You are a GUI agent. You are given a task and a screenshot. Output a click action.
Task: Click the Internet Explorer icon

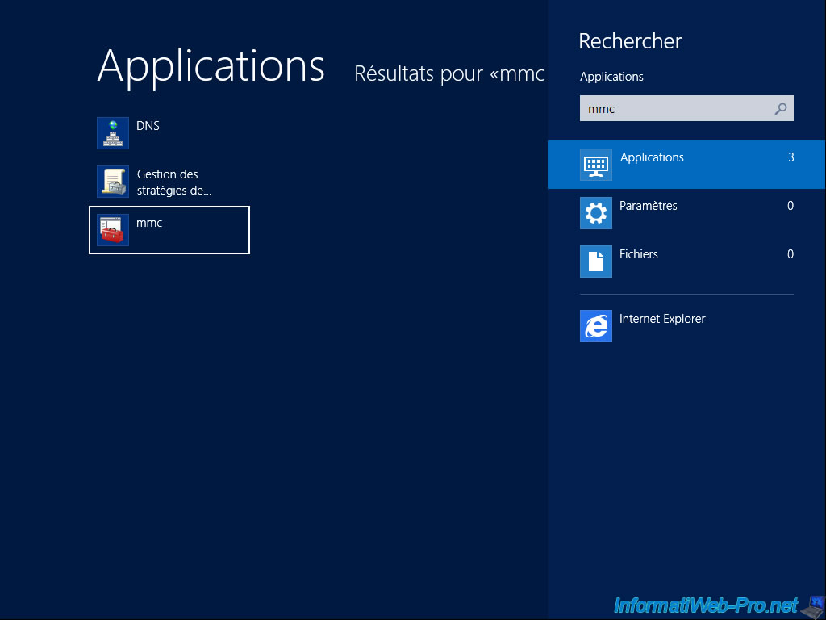coord(596,326)
